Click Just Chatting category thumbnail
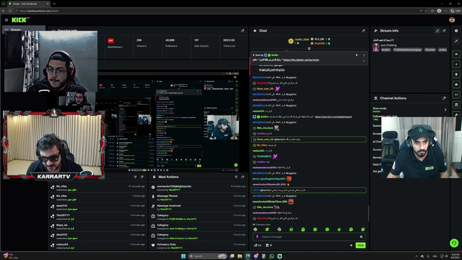 click(x=376, y=47)
